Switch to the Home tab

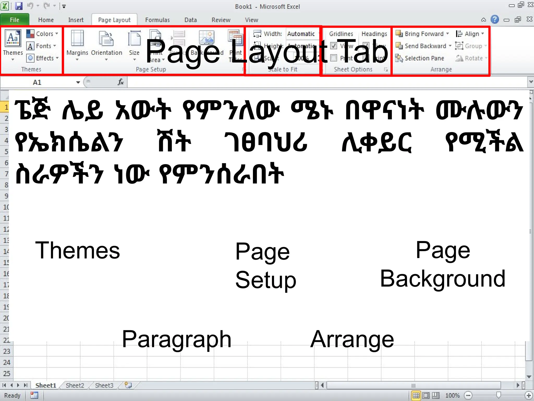(46, 20)
